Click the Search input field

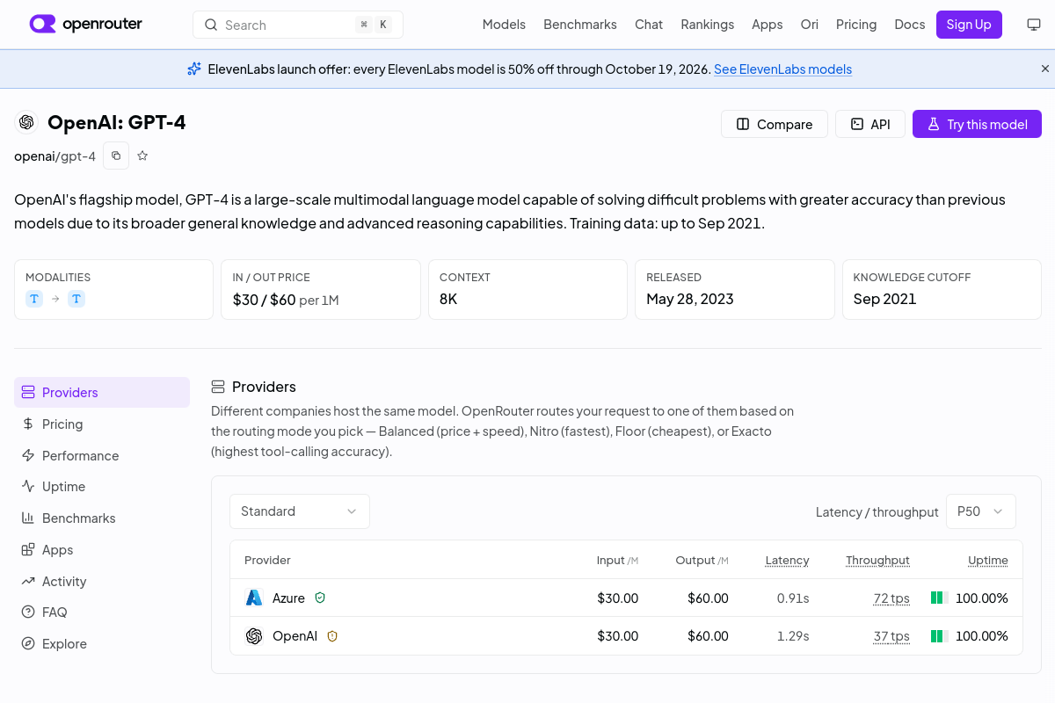tap(298, 25)
